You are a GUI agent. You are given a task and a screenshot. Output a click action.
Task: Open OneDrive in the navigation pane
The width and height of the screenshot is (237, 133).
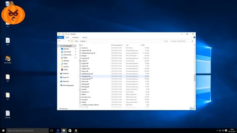tap(66, 74)
